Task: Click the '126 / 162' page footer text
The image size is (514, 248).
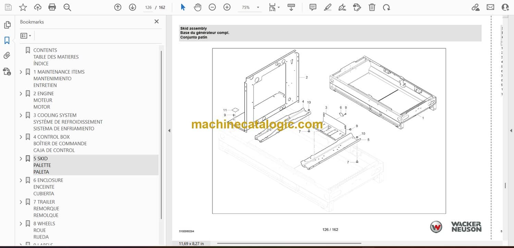Action: [x=330, y=230]
